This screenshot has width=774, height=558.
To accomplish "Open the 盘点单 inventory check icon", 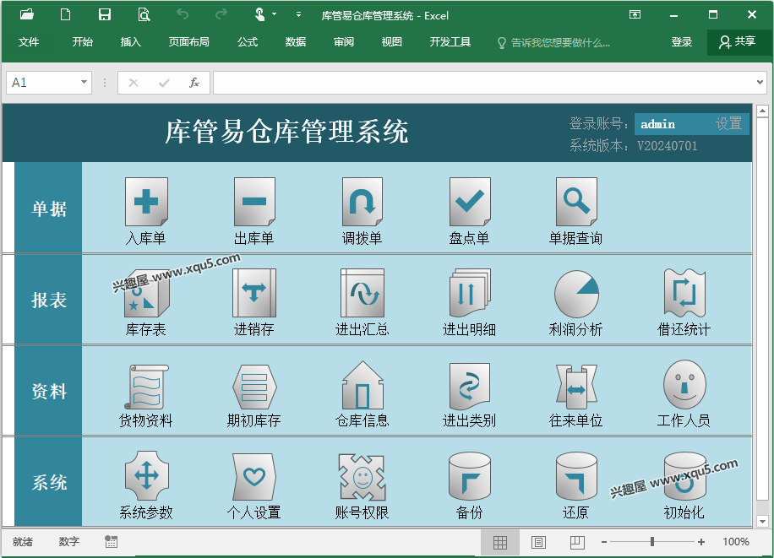I will 470,201.
